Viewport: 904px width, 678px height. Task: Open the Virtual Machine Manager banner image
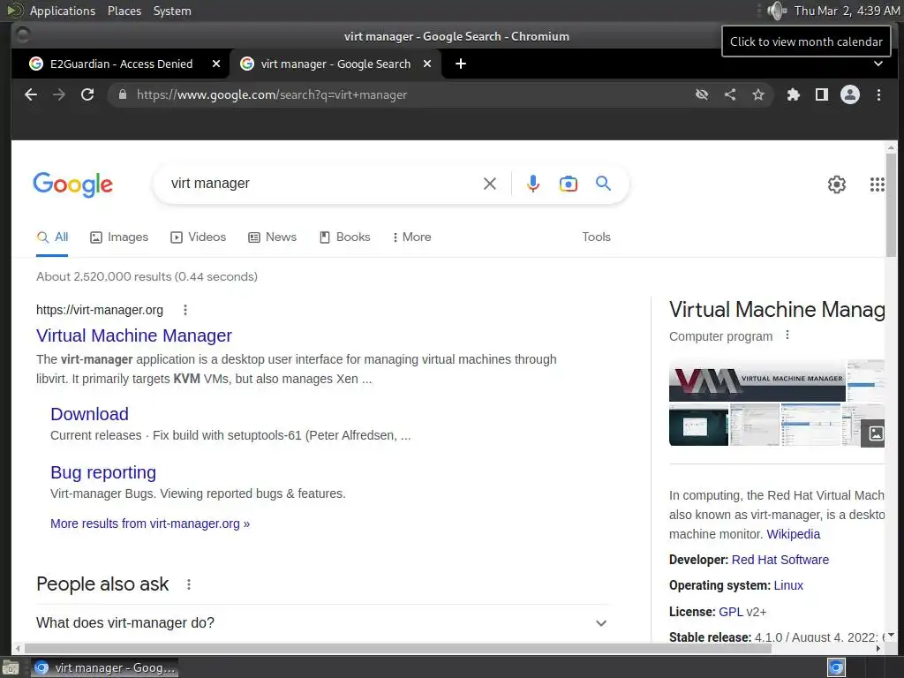(757, 380)
